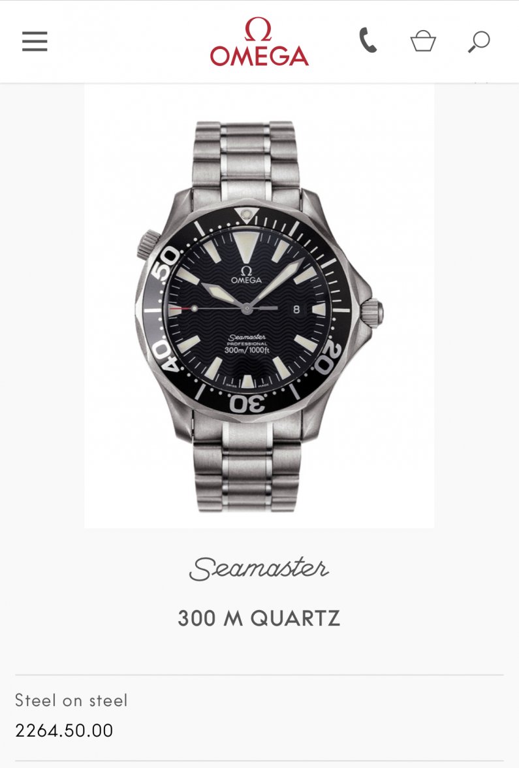Click the watch crown on the case
Image resolution: width=519 pixels, height=768 pixels.
coord(373,313)
